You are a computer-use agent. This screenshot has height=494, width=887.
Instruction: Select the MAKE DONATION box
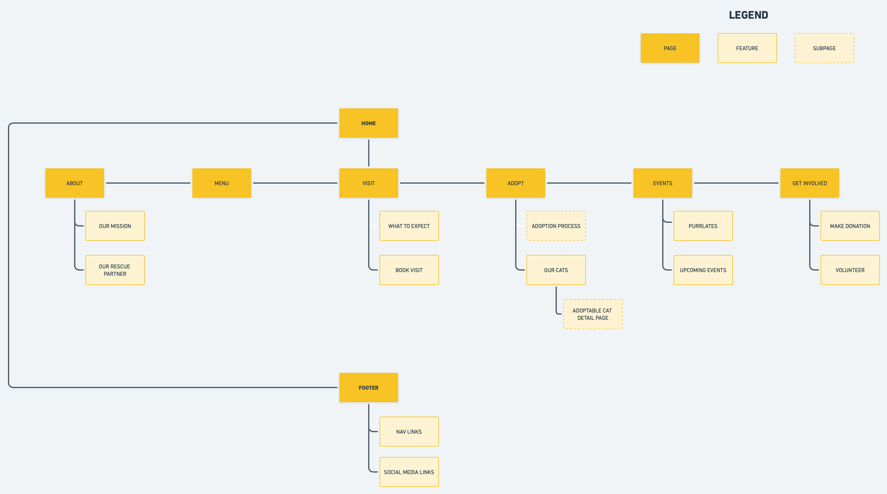[850, 226]
